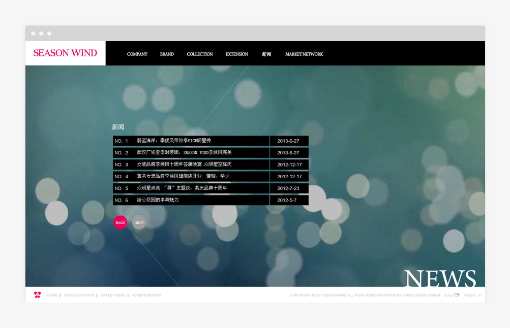
Task: Select the 新闻 navigation tab
Action: click(266, 54)
